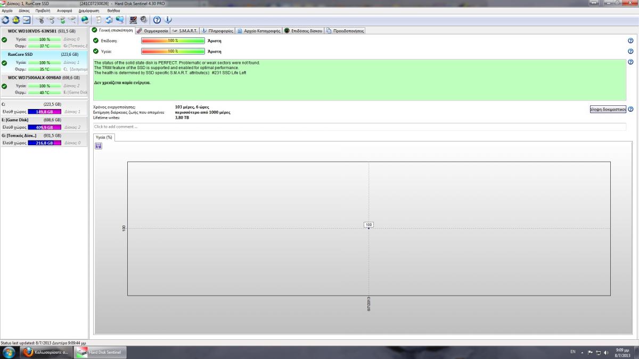Open the Διαμόρφωση menu
The height and width of the screenshot is (359, 639).
88,11
